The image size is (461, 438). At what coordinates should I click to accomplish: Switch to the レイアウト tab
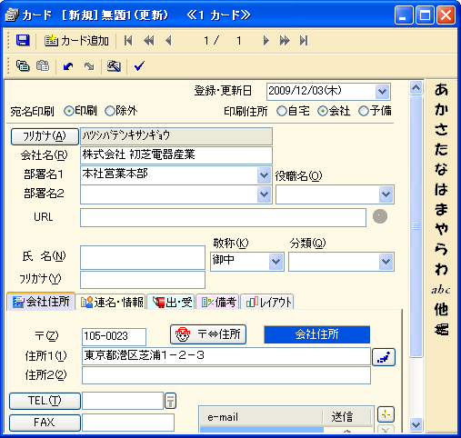coord(267,303)
